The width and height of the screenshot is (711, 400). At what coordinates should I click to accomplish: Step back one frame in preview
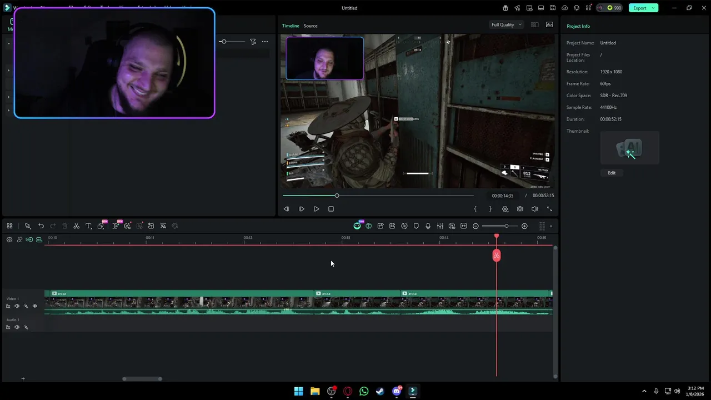click(x=286, y=209)
